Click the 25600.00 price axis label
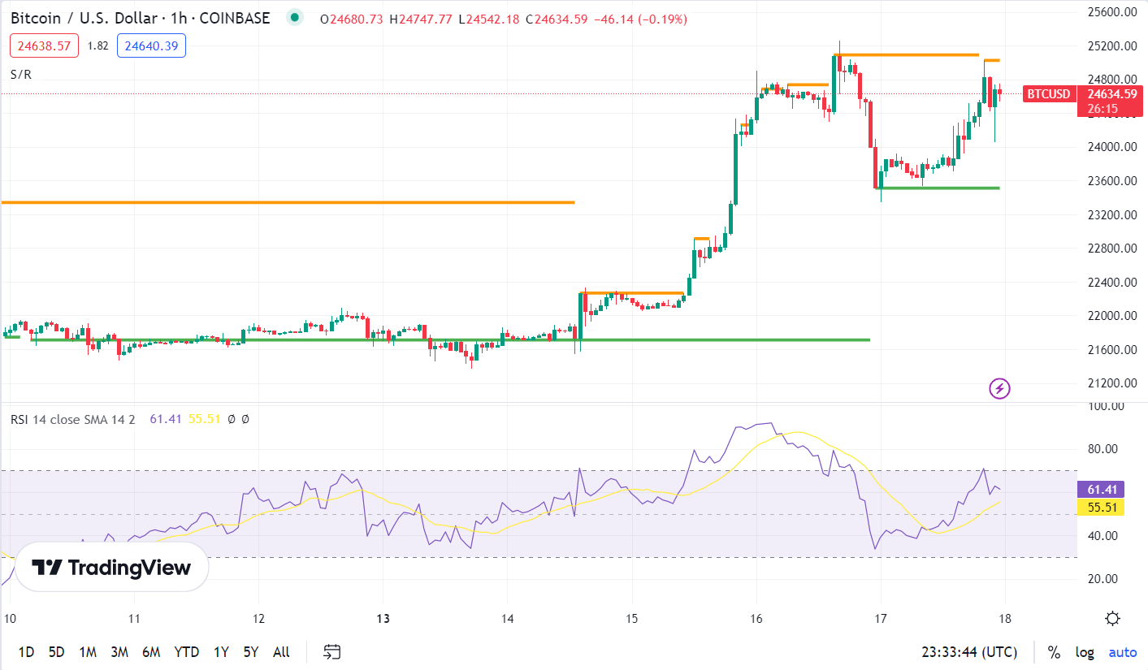Screen dimensions: 1148x670 point(1111,12)
